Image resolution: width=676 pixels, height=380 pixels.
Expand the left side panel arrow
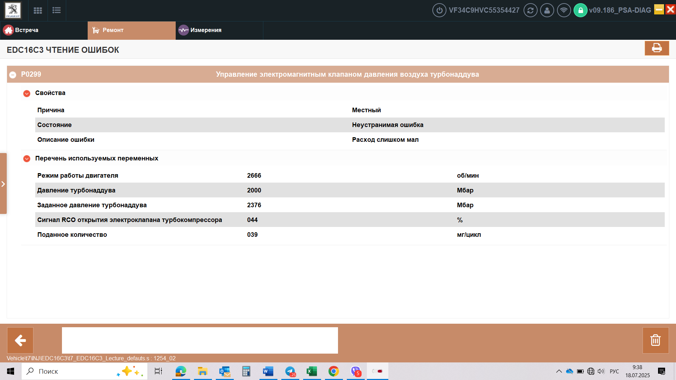pyautogui.click(x=3, y=184)
